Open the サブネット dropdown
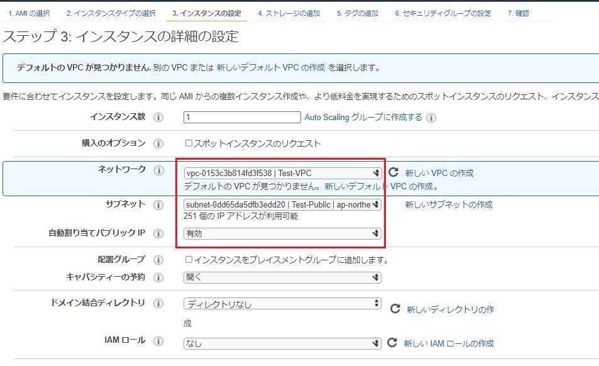Viewport: 599px width, 366px height. tap(282, 204)
